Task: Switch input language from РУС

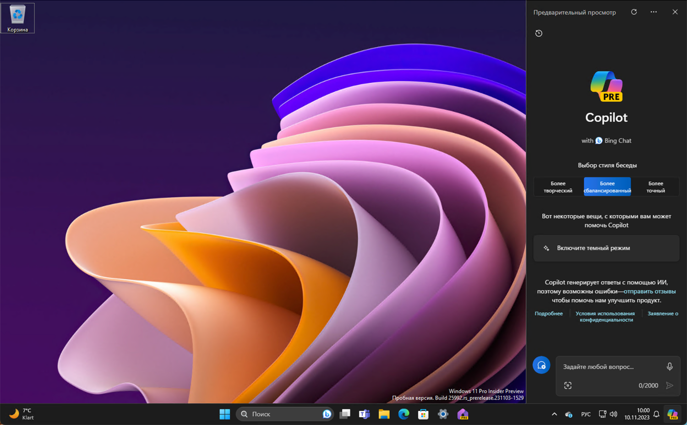Action: pos(586,414)
